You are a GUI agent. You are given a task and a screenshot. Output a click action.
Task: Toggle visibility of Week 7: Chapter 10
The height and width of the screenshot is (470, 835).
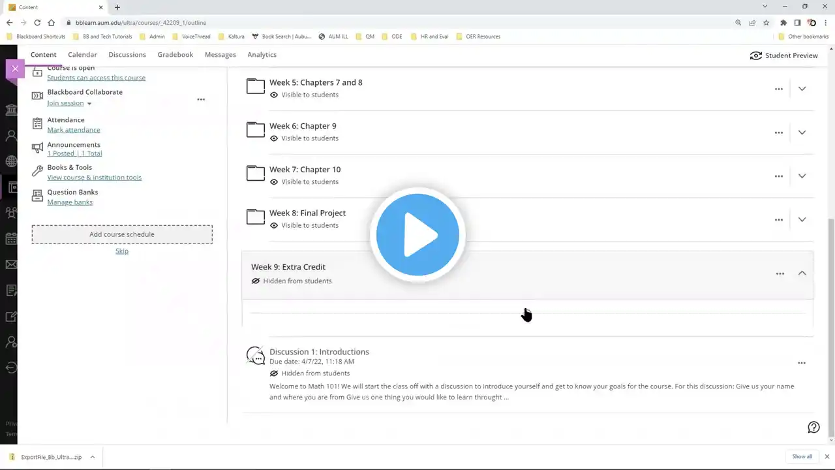point(304,182)
